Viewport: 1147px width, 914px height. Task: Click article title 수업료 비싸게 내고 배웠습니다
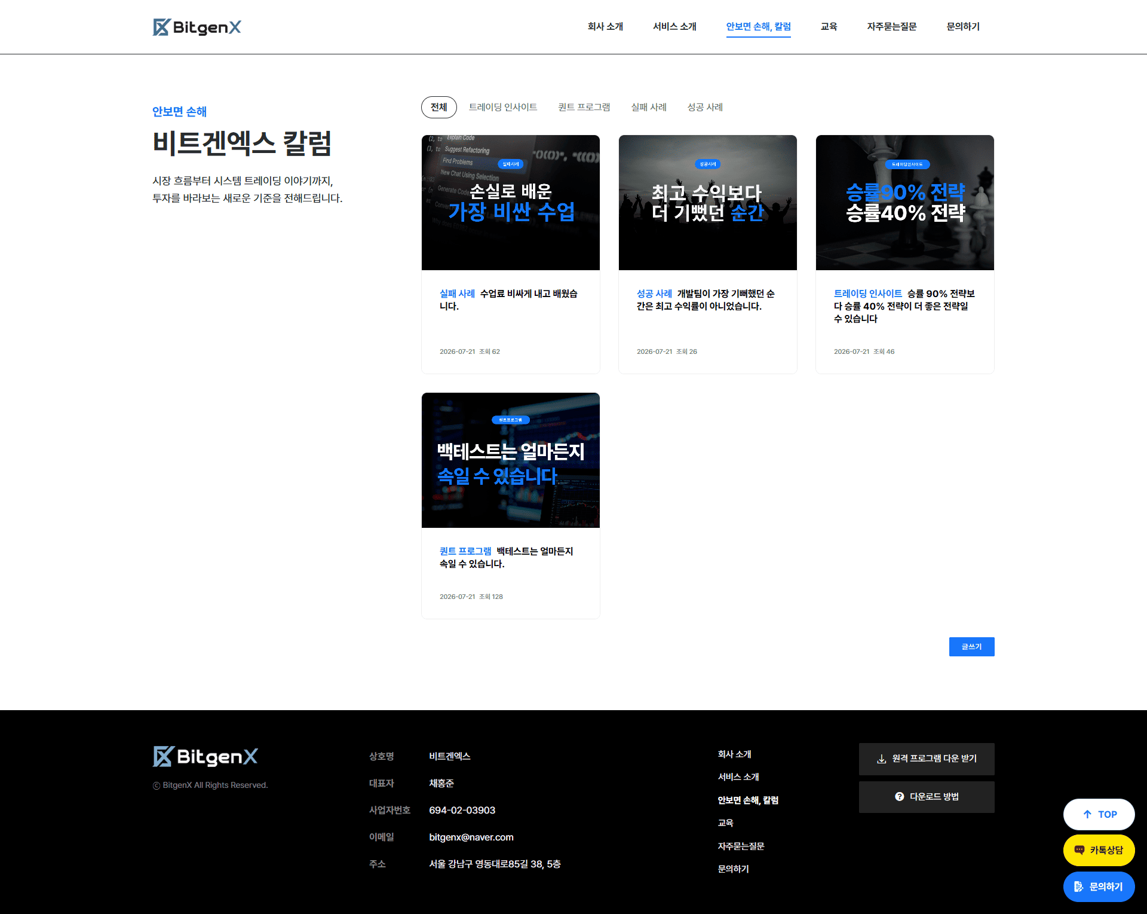[x=509, y=299]
